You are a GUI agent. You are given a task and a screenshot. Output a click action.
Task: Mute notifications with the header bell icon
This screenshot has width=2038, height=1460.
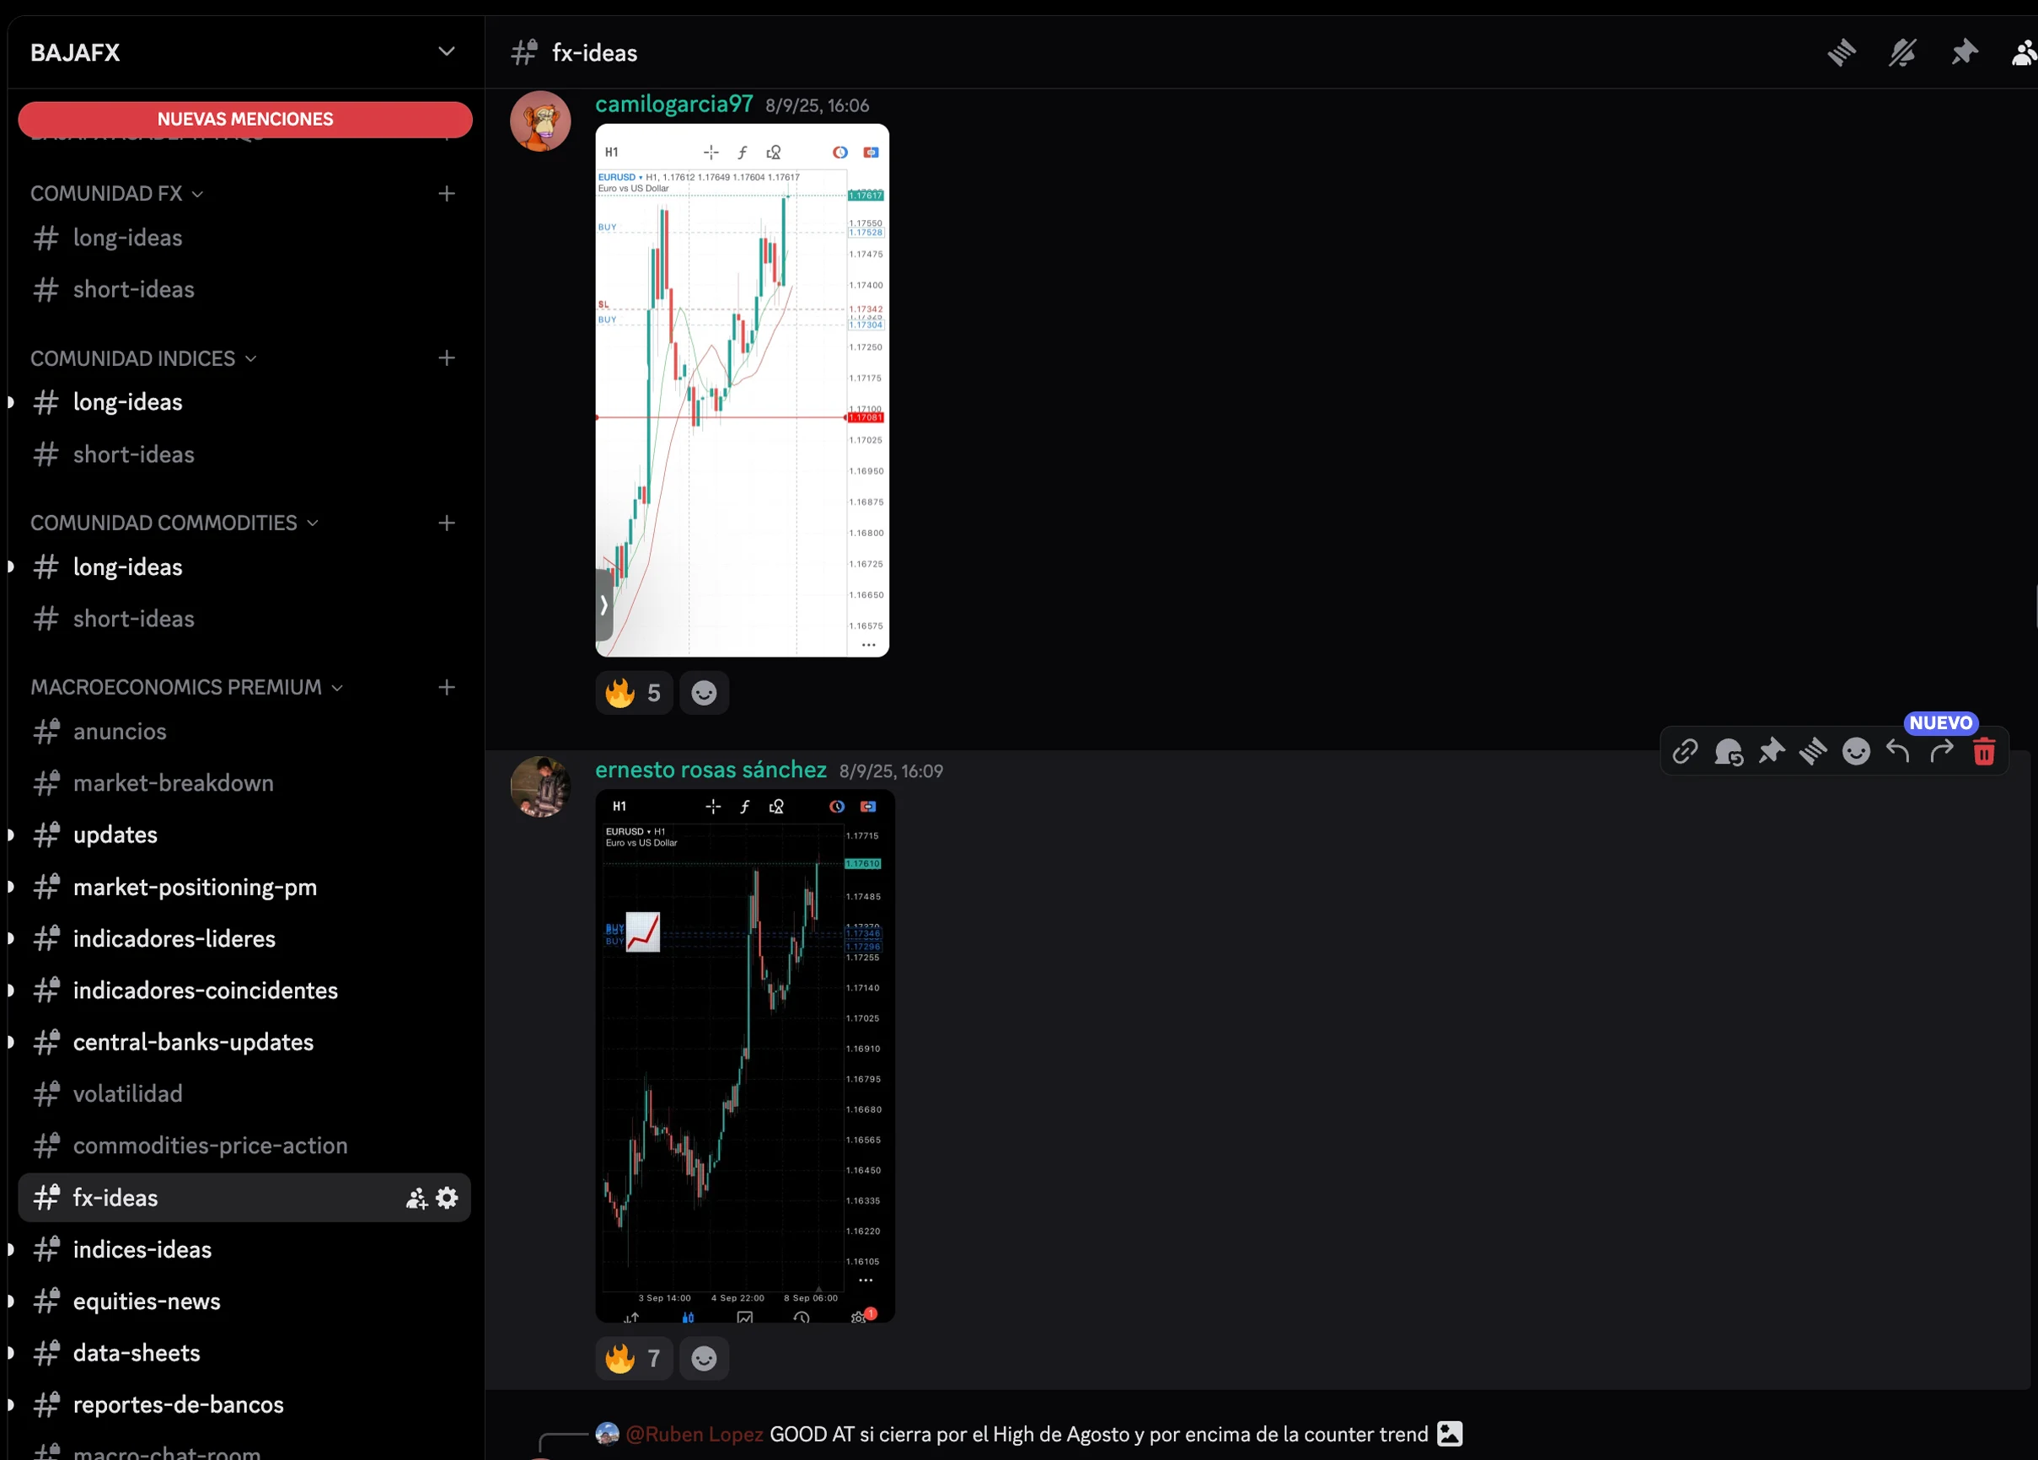1902,53
